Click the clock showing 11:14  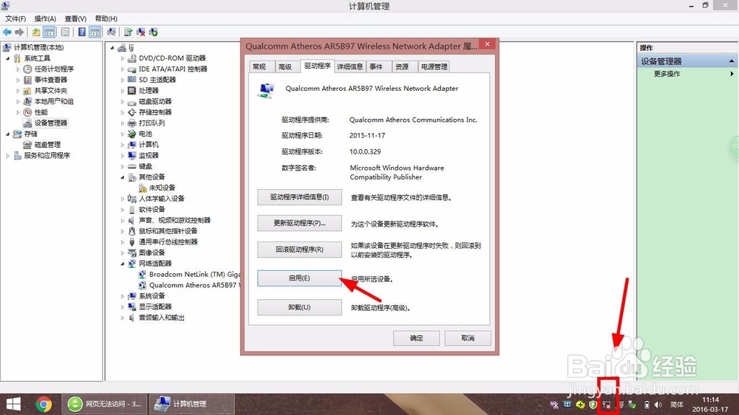point(710,399)
